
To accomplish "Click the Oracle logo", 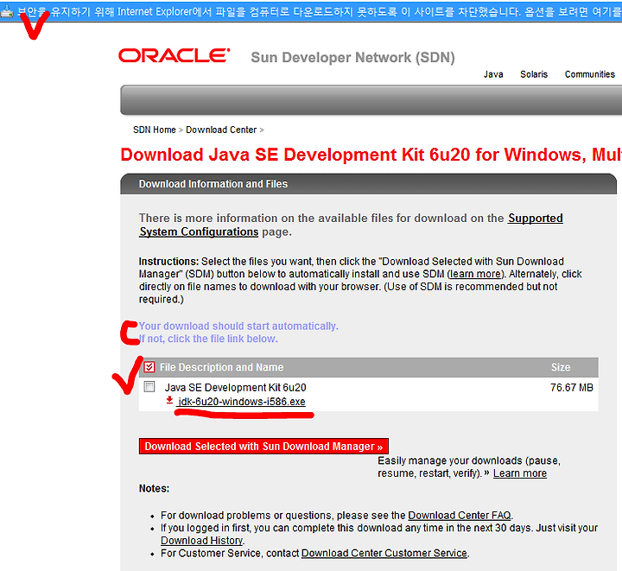I will (x=175, y=55).
